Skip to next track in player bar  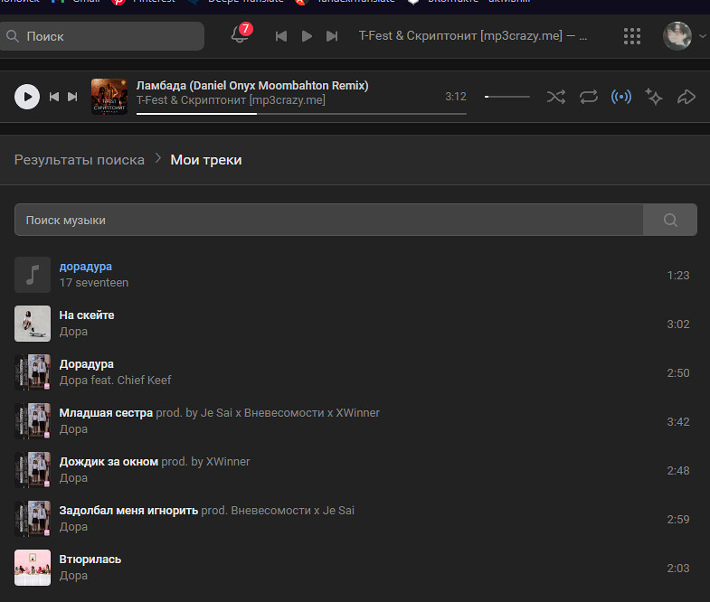(x=72, y=97)
